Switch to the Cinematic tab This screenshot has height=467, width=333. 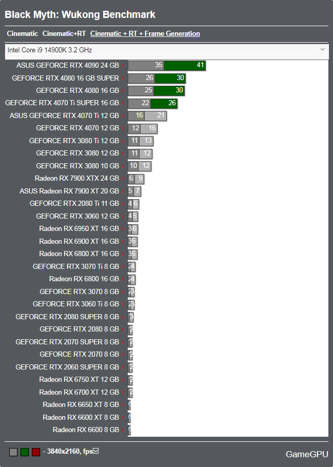point(23,34)
